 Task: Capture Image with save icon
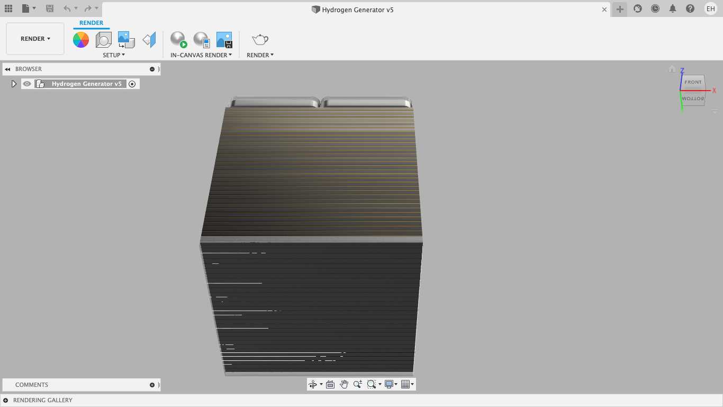224,40
